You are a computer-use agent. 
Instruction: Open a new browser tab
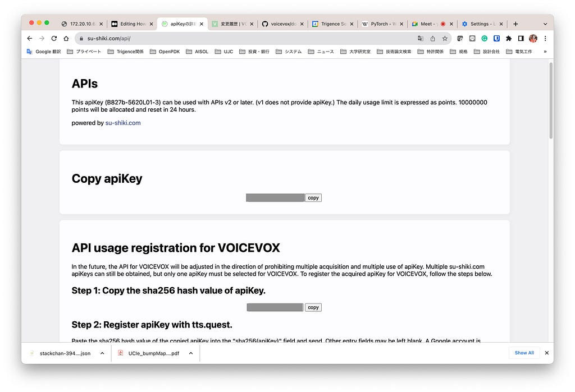515,24
